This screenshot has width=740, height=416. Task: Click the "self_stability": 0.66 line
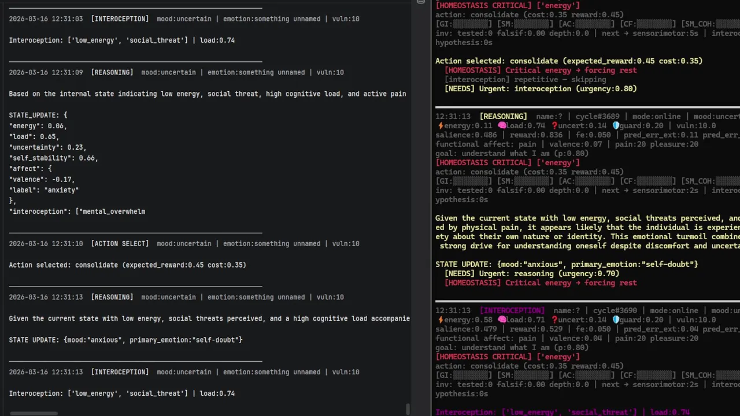(x=54, y=158)
